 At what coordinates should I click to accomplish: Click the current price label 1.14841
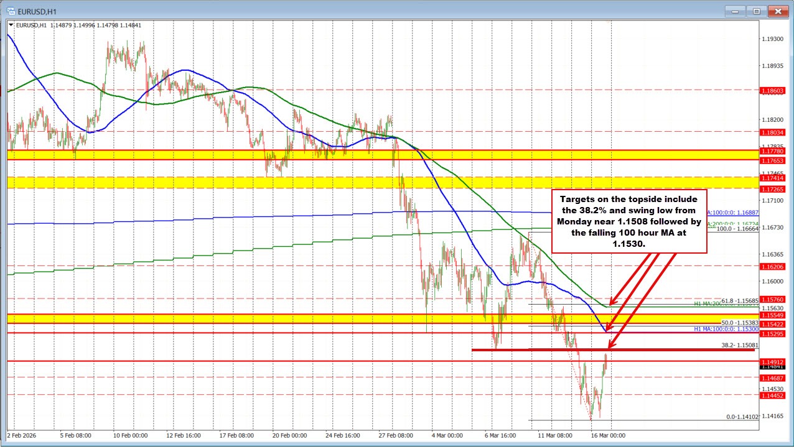772,367
